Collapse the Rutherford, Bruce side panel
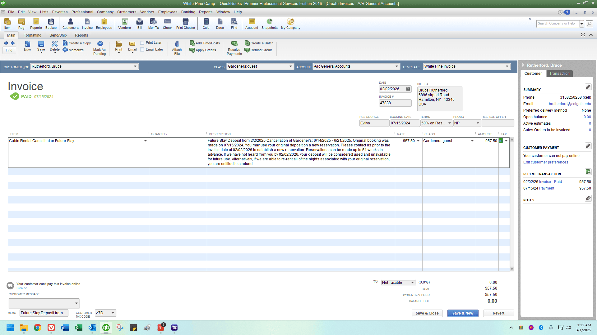Image resolution: width=597 pixels, height=335 pixels. (x=523, y=65)
